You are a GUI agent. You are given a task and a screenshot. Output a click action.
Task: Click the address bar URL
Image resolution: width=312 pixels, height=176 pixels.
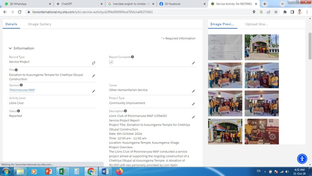[x=93, y=12]
